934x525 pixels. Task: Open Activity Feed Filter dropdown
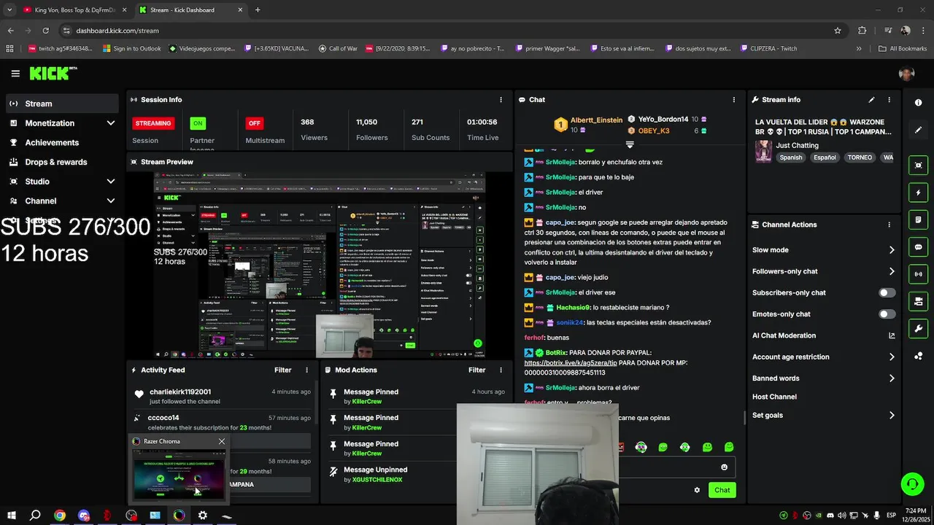coord(282,370)
